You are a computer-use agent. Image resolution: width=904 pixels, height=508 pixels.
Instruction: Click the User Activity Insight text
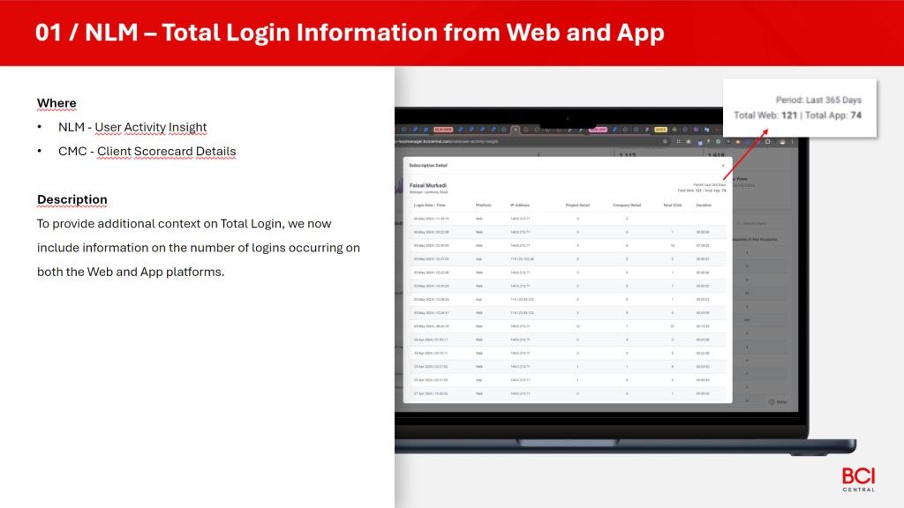[x=151, y=127]
